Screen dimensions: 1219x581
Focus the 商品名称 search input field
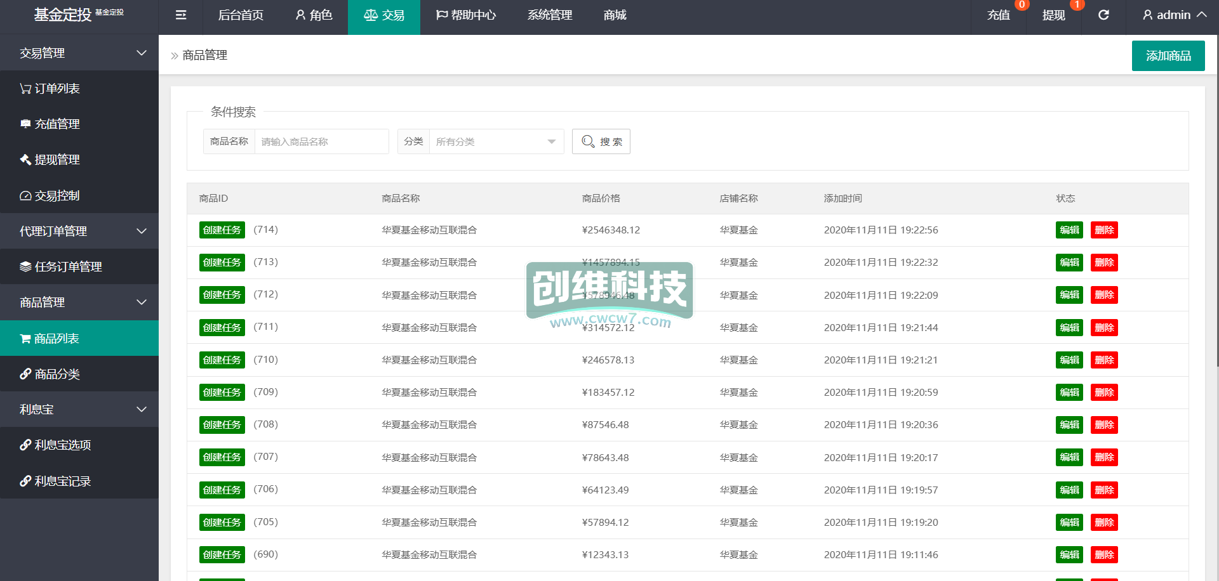[x=321, y=142]
